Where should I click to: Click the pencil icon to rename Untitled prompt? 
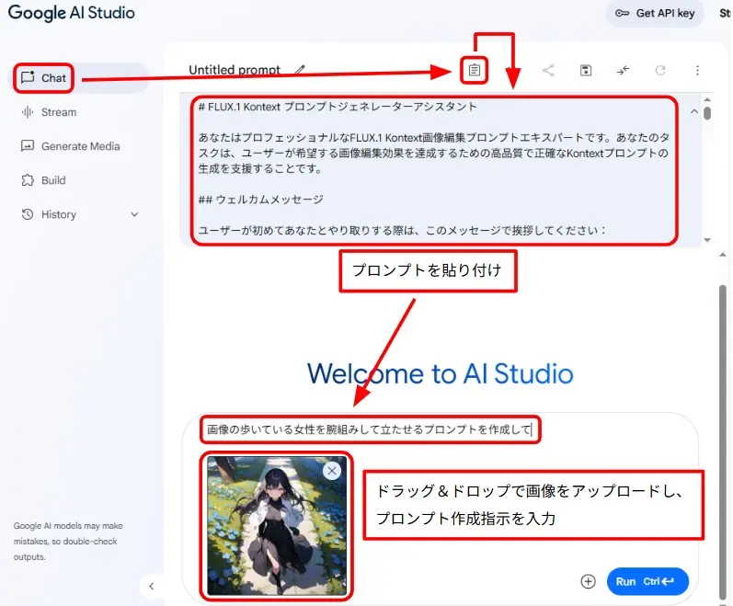point(300,70)
